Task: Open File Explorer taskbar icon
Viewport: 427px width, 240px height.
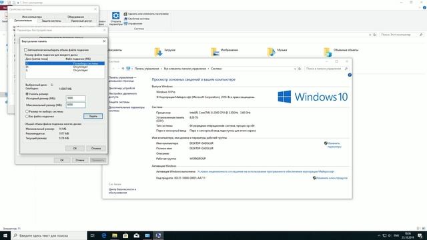Action: pyautogui.click(x=115, y=235)
